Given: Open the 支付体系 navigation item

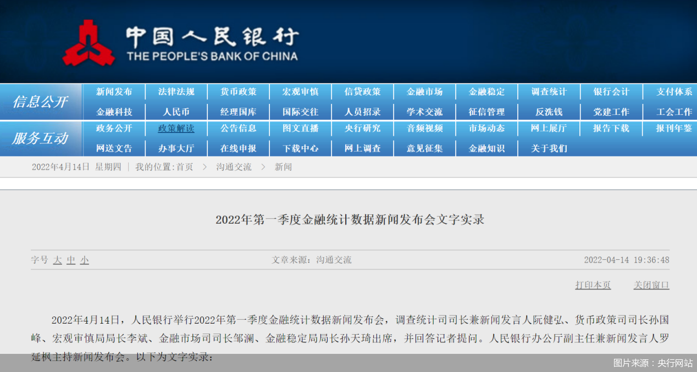Looking at the screenshot, I should [674, 92].
